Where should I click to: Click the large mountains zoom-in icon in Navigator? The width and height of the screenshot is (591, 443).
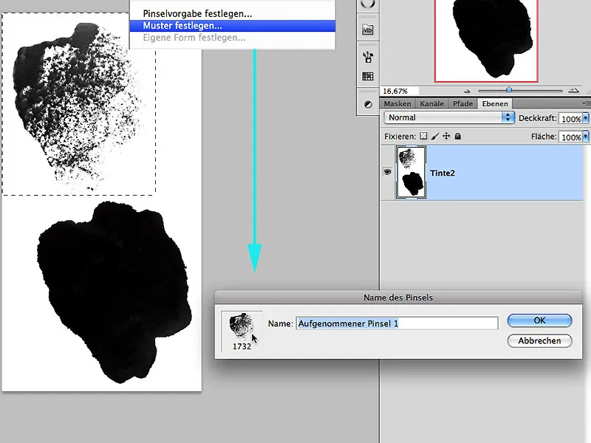(x=573, y=91)
